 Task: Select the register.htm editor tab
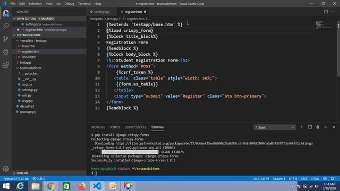point(133,12)
